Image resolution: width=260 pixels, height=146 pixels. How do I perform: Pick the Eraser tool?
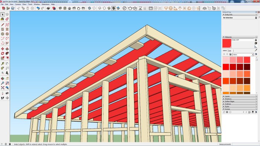(7, 19)
